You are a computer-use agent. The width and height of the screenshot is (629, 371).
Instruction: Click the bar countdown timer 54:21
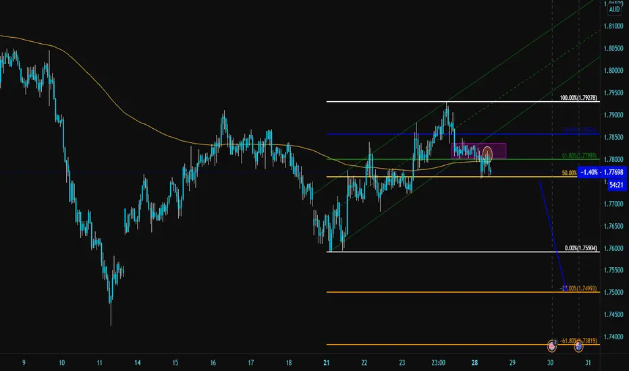pyautogui.click(x=616, y=185)
